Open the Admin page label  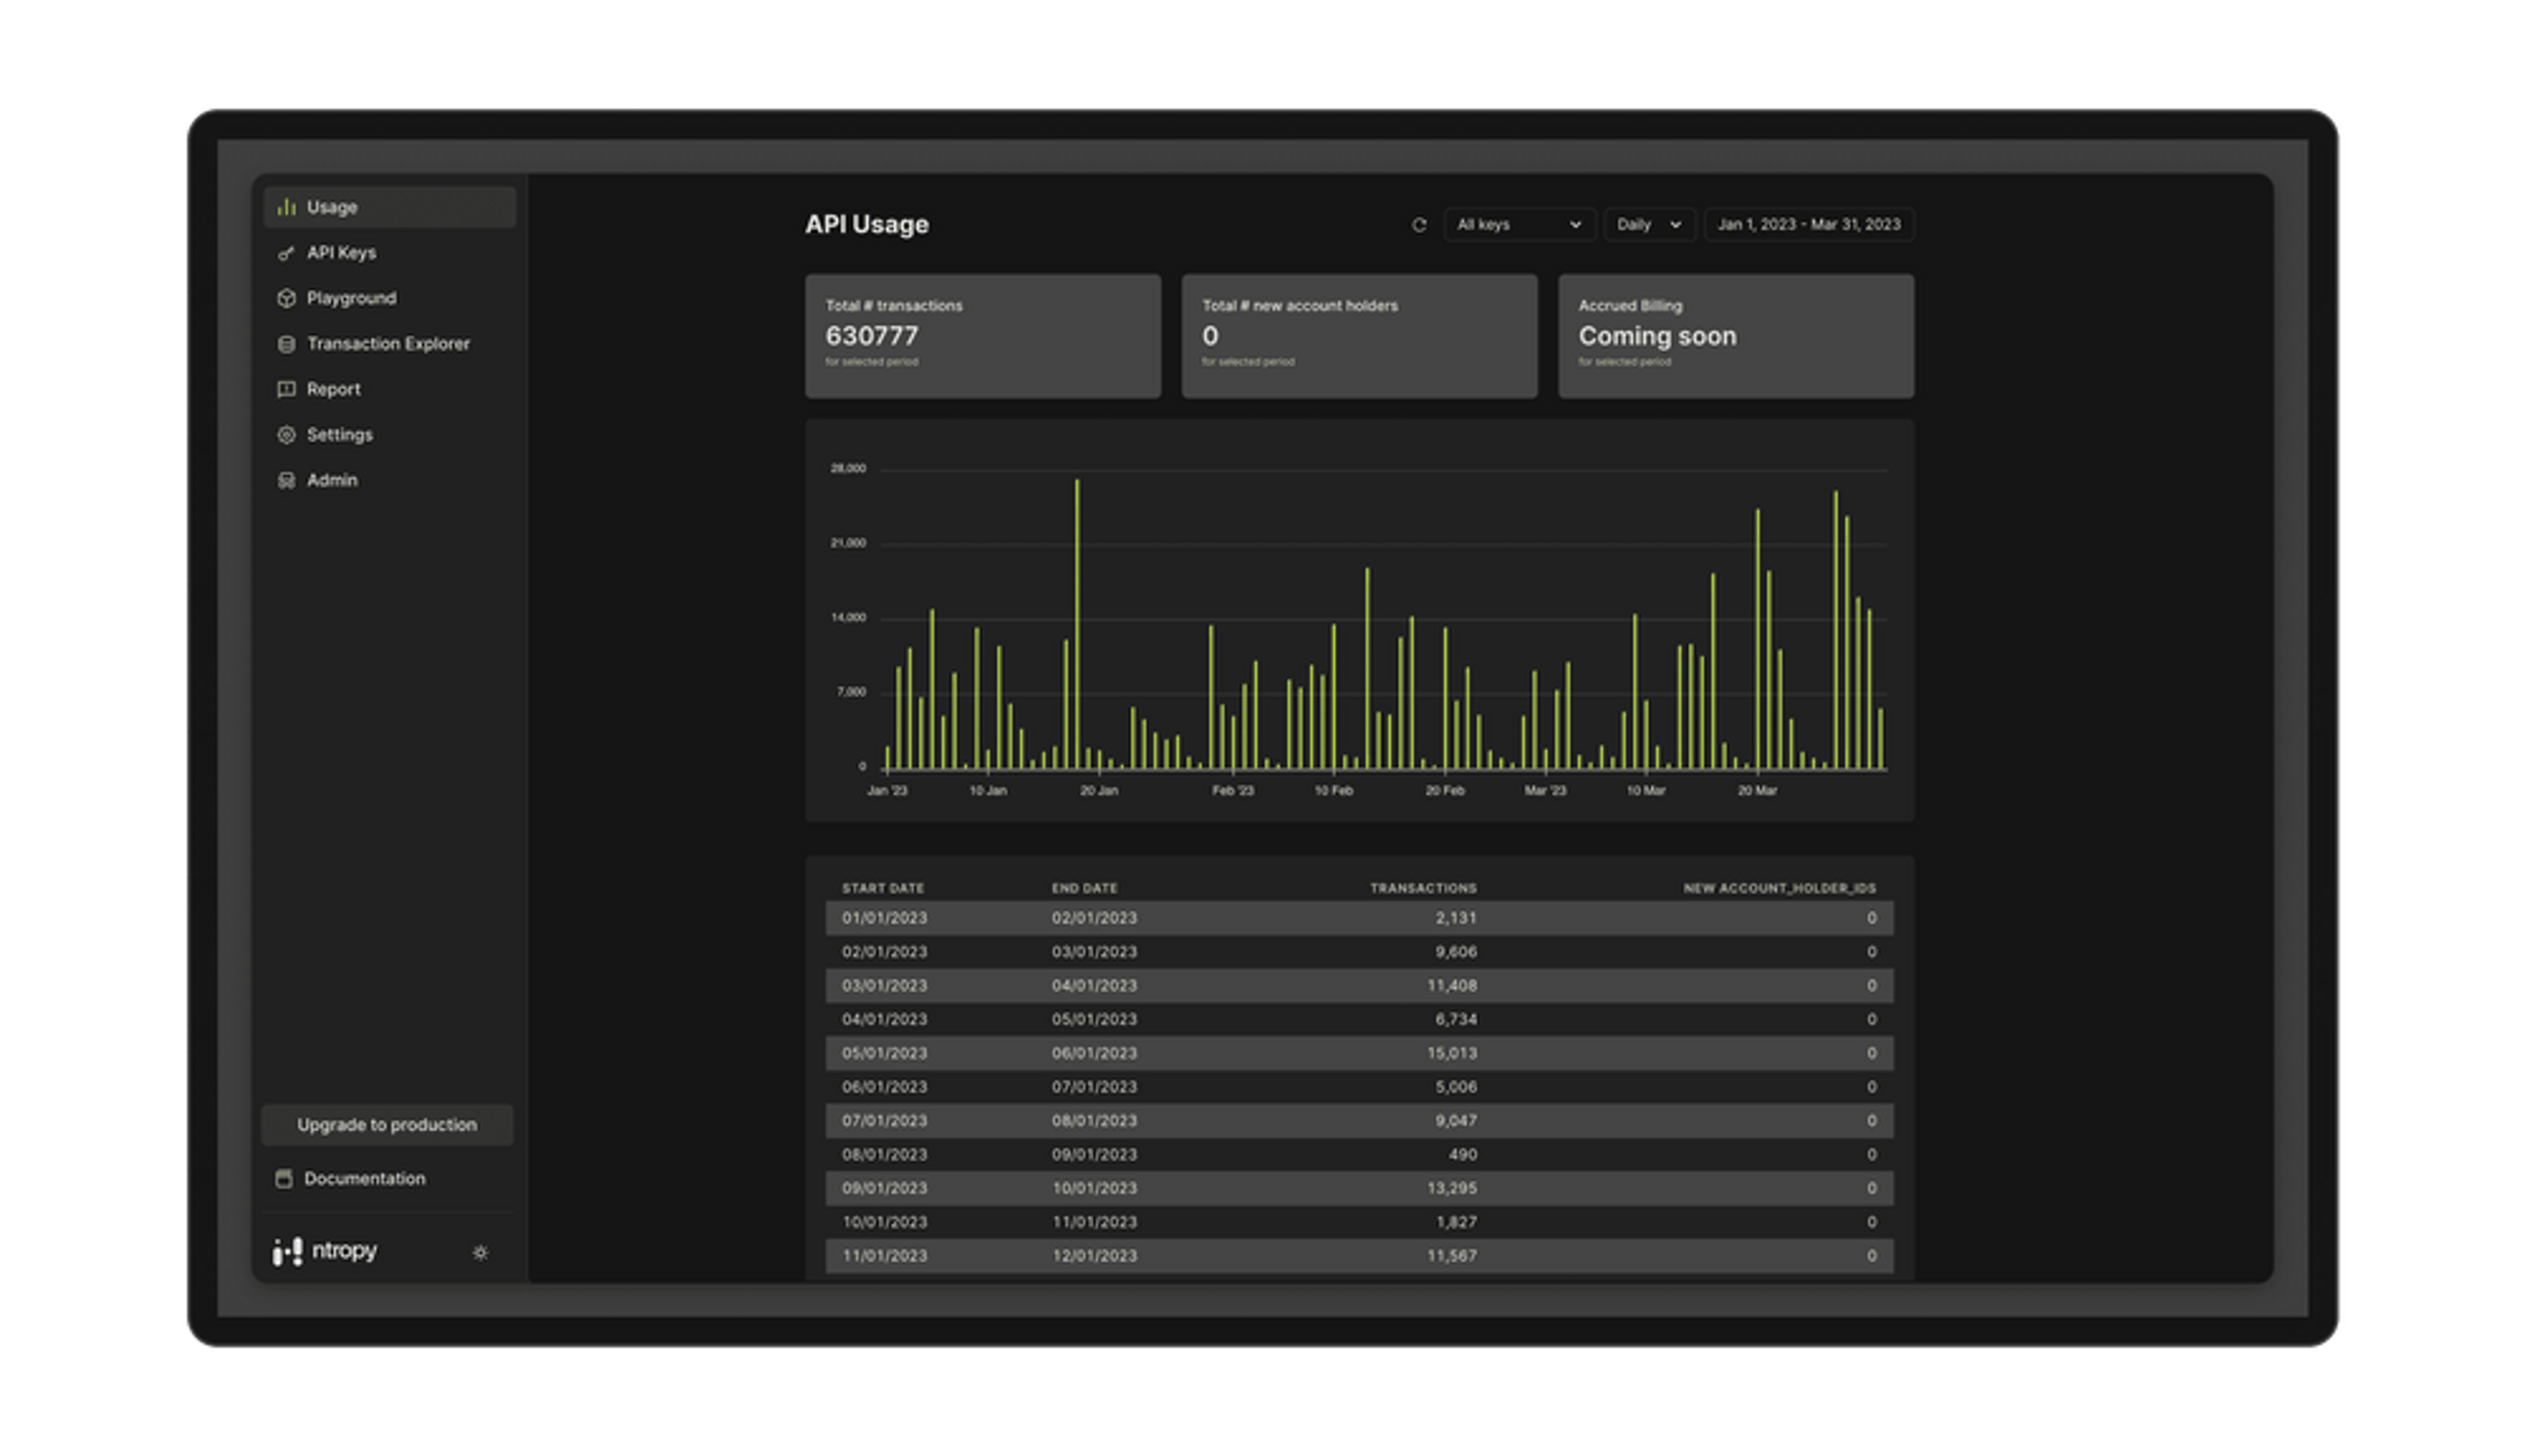[x=332, y=480]
